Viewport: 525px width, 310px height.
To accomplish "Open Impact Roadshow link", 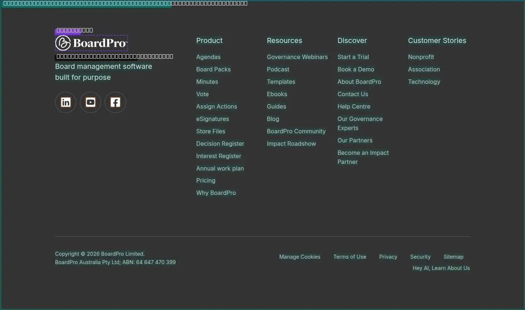I will [x=291, y=144].
